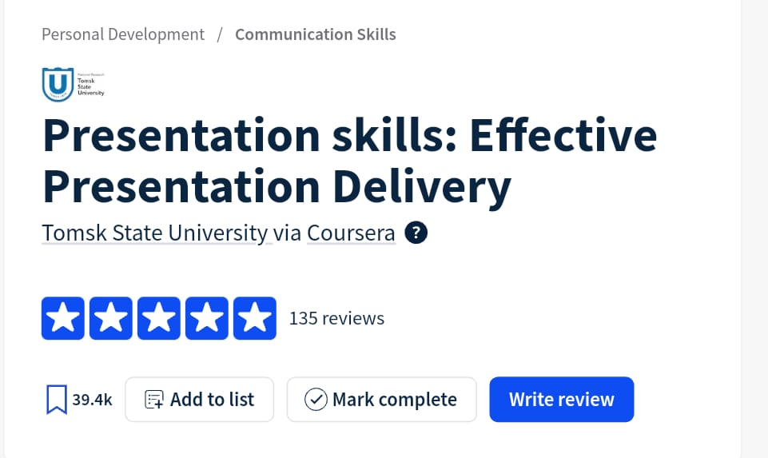Mark the course complete
768x458 pixels.
[x=381, y=399]
